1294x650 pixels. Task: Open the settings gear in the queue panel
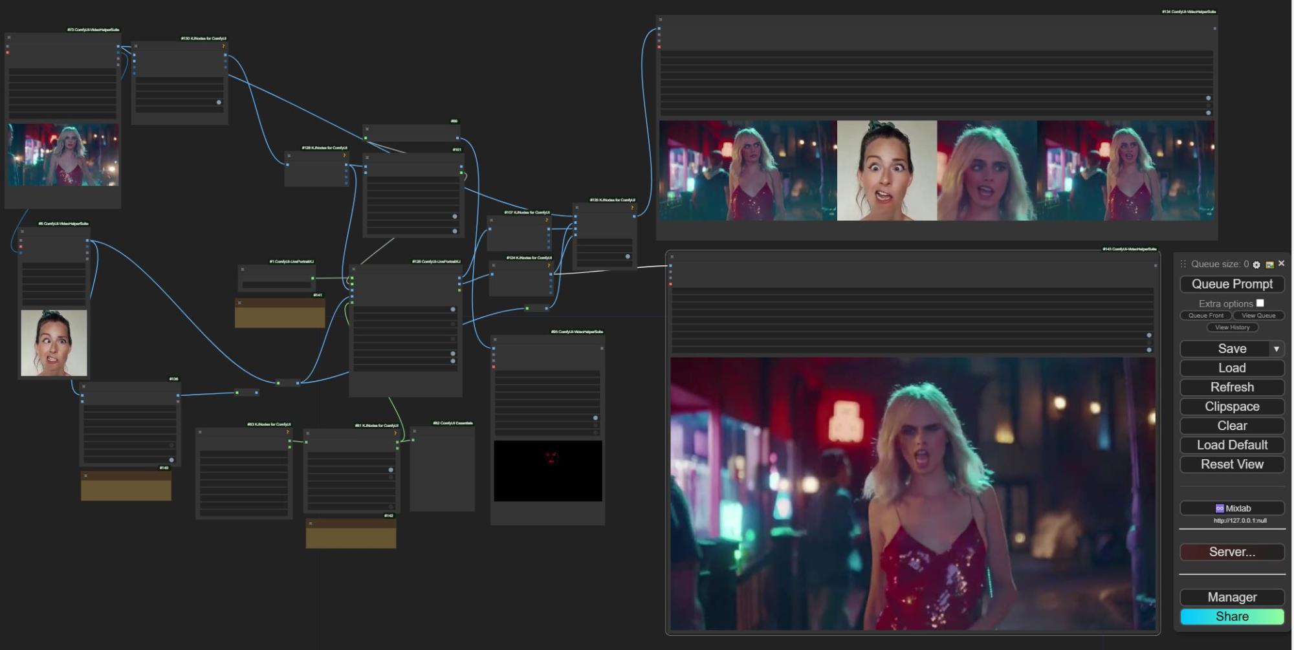pos(1256,265)
